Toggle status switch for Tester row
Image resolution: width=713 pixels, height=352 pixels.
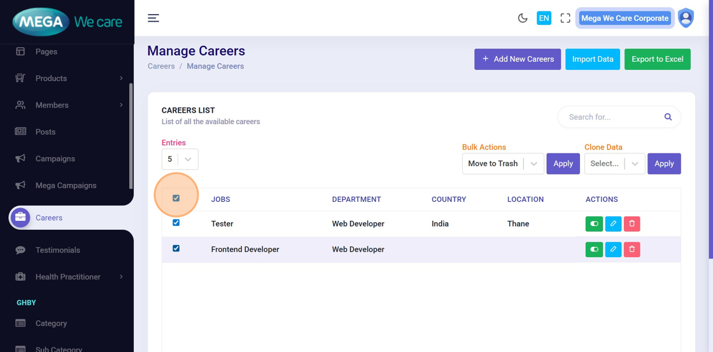594,223
